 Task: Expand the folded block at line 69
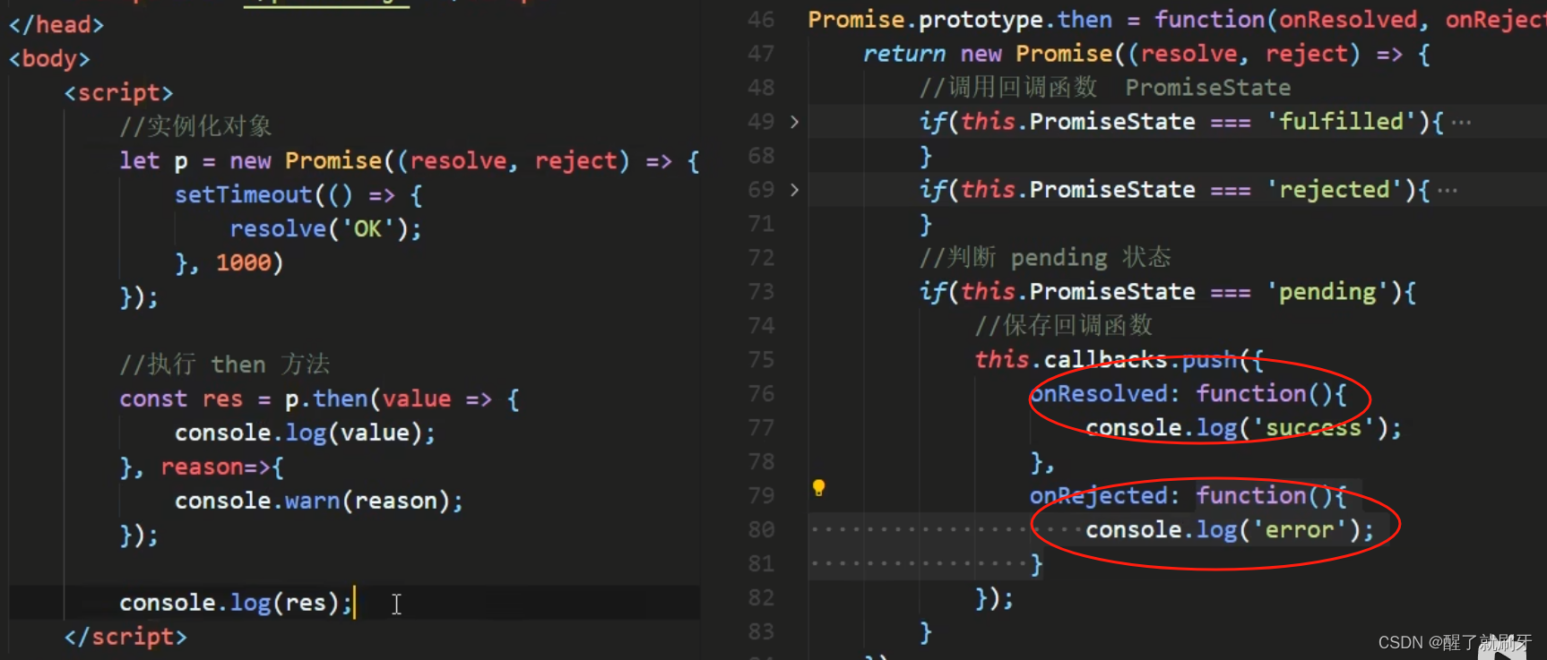(794, 190)
